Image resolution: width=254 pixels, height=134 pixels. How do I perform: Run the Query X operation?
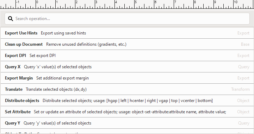[x=127, y=67]
